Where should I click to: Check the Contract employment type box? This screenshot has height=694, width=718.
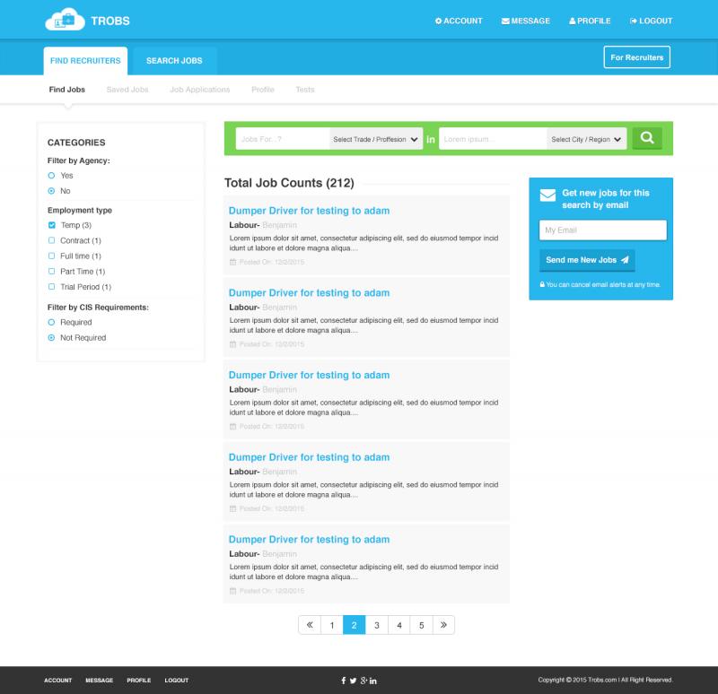[x=52, y=240]
